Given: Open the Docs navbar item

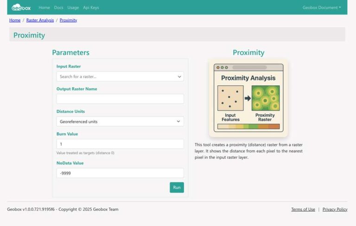Looking at the screenshot, I should [58, 7].
